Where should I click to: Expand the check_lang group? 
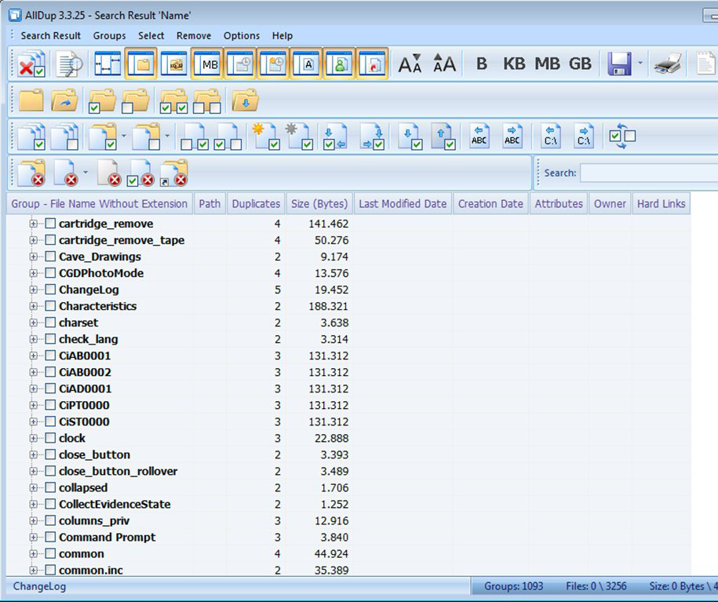click(x=34, y=339)
